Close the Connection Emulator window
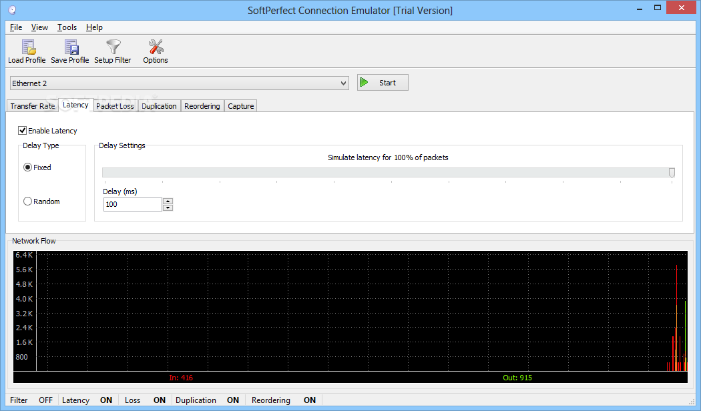This screenshot has width=701, height=411. [x=682, y=7]
